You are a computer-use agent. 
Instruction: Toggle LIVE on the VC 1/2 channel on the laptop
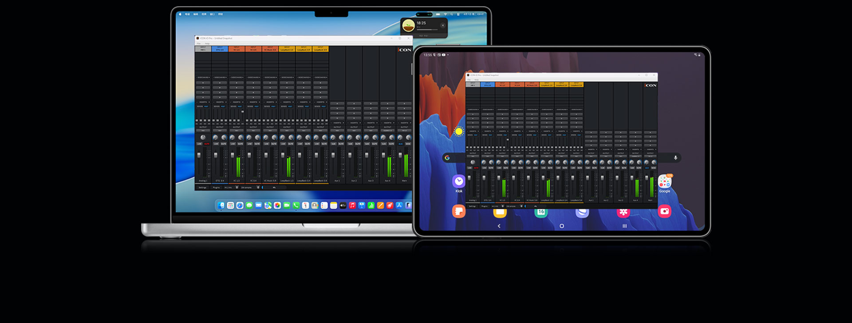233,144
